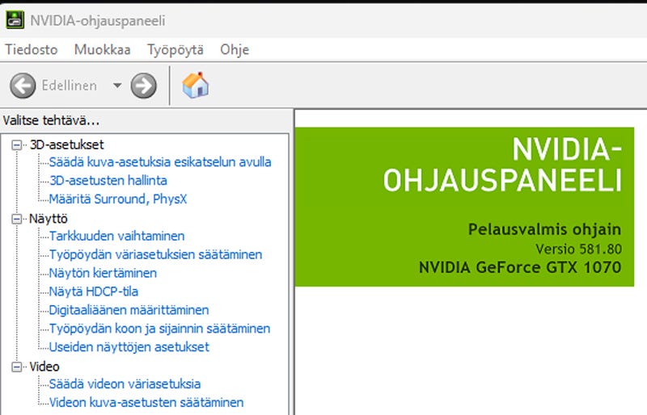Click the NVIDIA Control Panel title bar icon

coord(15,20)
